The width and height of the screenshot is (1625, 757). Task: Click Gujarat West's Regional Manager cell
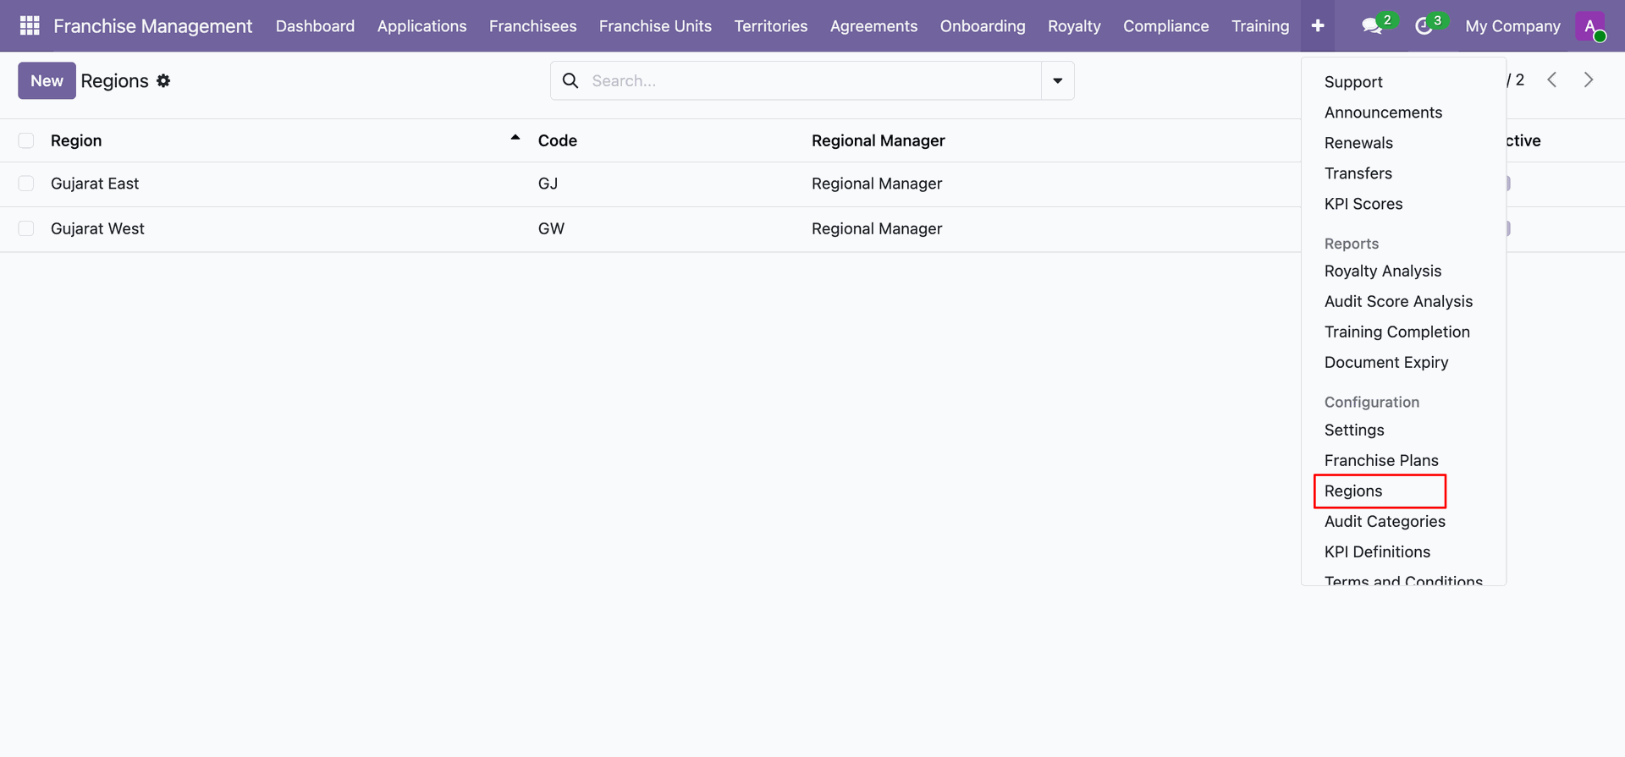(877, 228)
